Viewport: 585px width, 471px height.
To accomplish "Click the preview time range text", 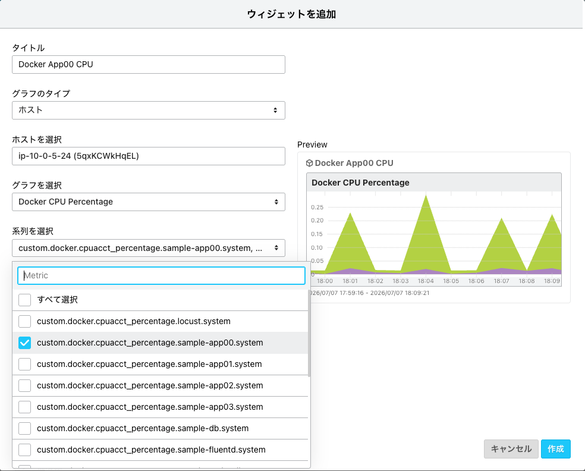I will (370, 293).
